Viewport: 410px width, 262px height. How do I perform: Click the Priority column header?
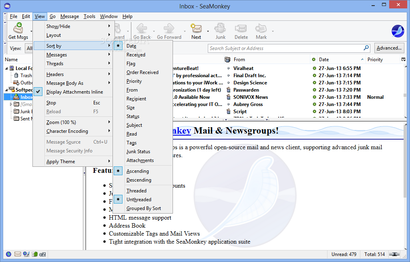pyautogui.click(x=382, y=60)
